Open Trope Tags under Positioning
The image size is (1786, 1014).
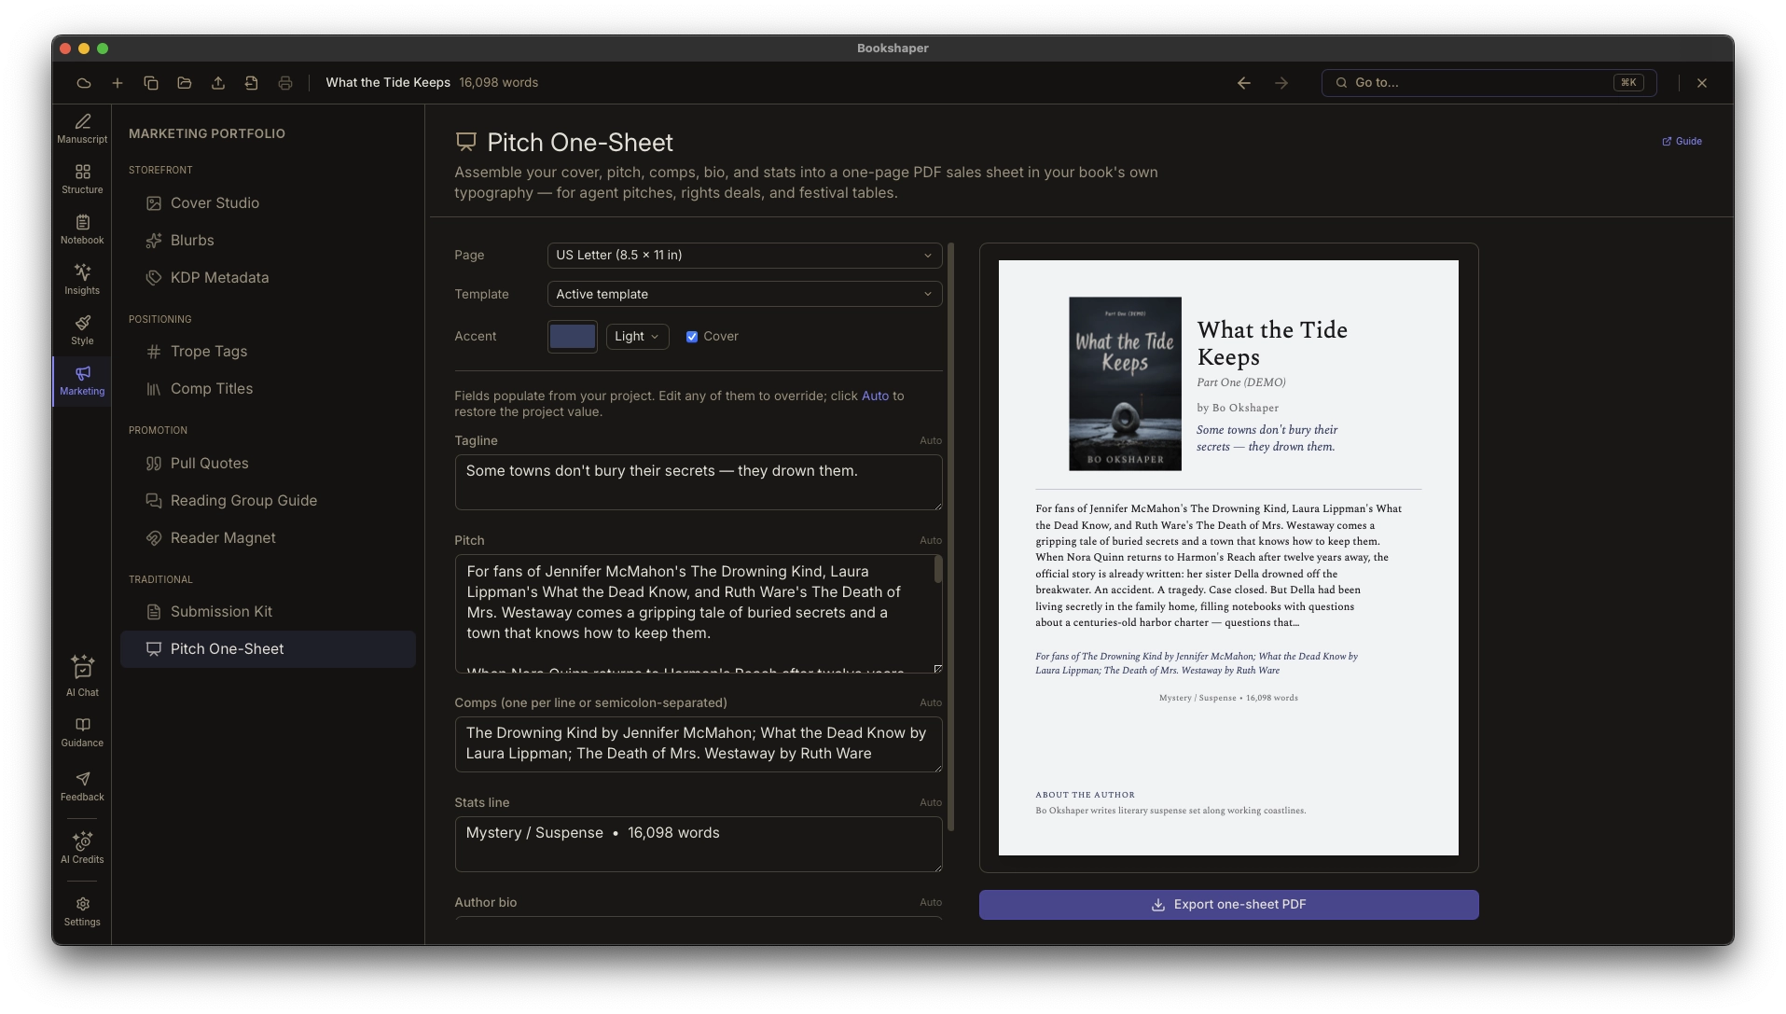point(268,352)
